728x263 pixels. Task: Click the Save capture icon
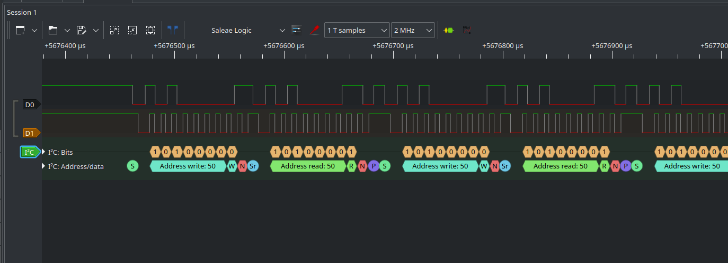click(x=81, y=30)
